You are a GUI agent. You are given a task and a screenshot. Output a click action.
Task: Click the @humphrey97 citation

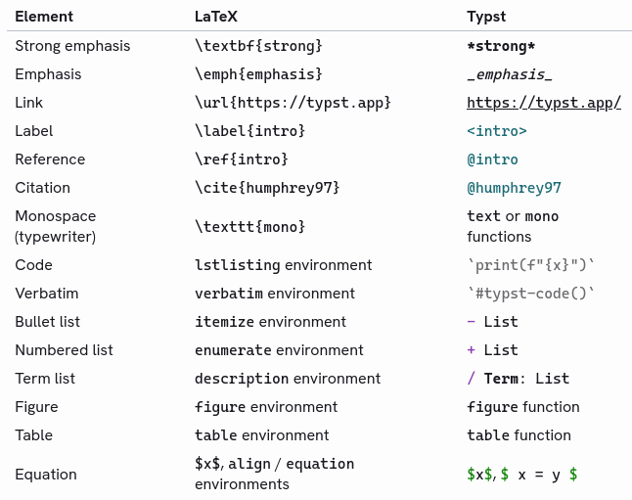point(514,188)
